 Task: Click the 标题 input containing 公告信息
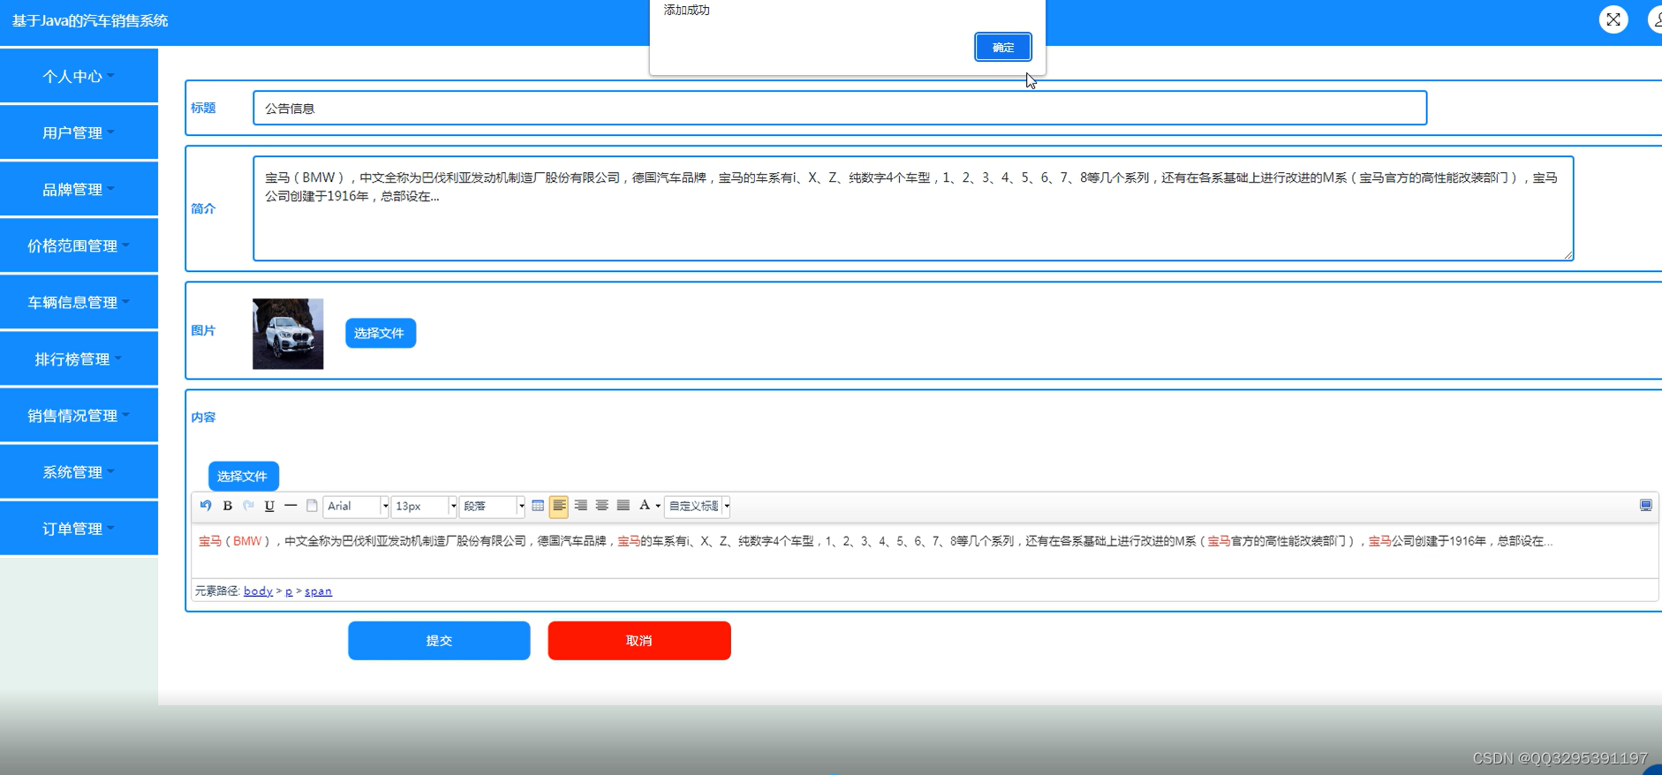click(x=840, y=108)
